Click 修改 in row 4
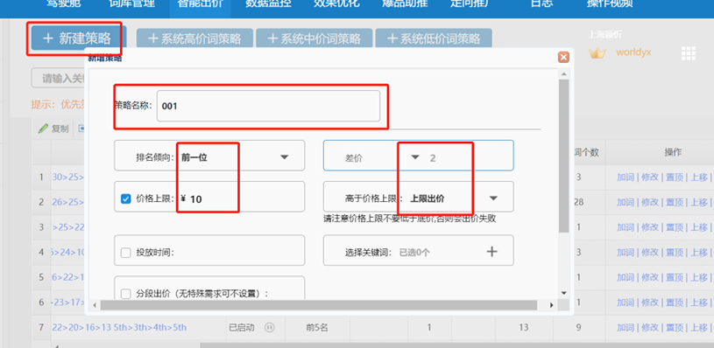 tap(649, 252)
